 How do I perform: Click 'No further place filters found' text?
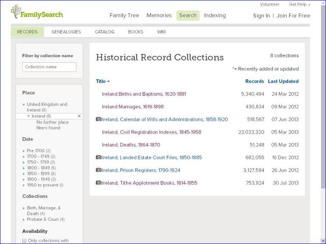coord(52,125)
